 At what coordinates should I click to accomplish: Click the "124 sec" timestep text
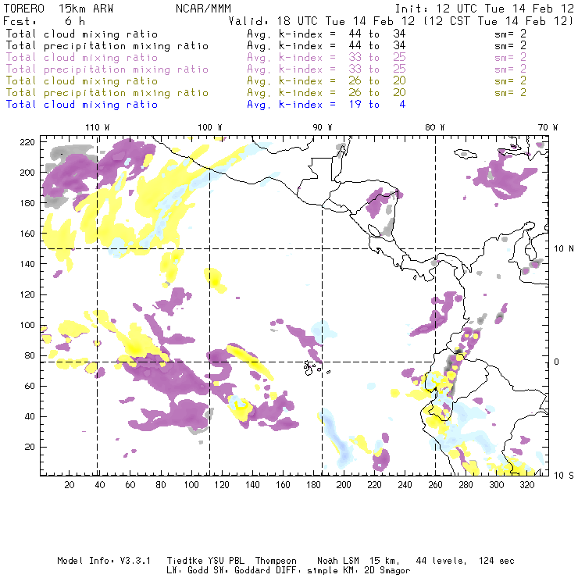[496, 561]
